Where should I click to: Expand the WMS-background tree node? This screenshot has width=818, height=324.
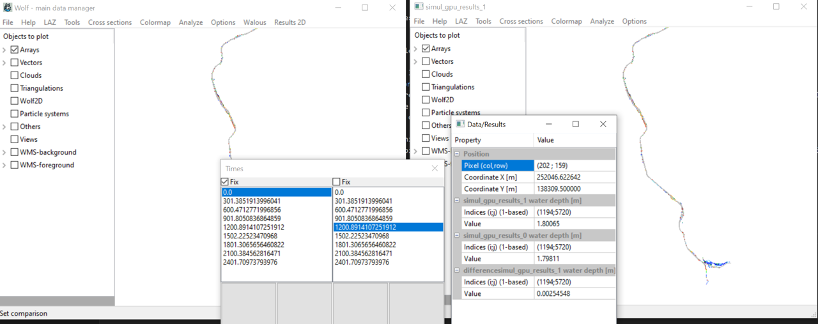(4, 152)
